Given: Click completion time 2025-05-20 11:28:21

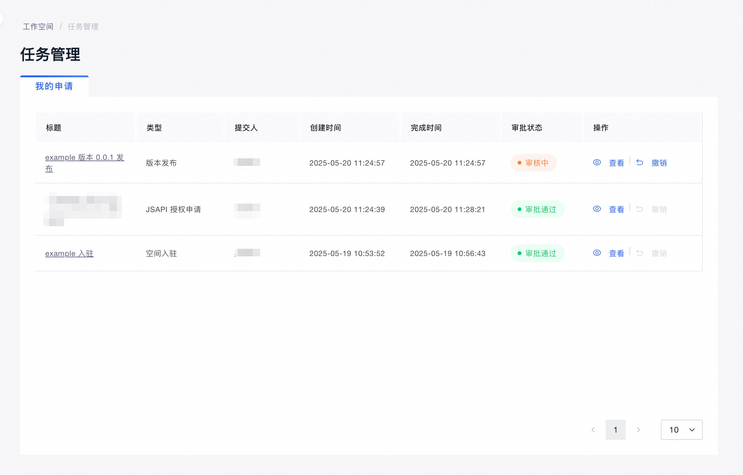Looking at the screenshot, I should (x=448, y=209).
